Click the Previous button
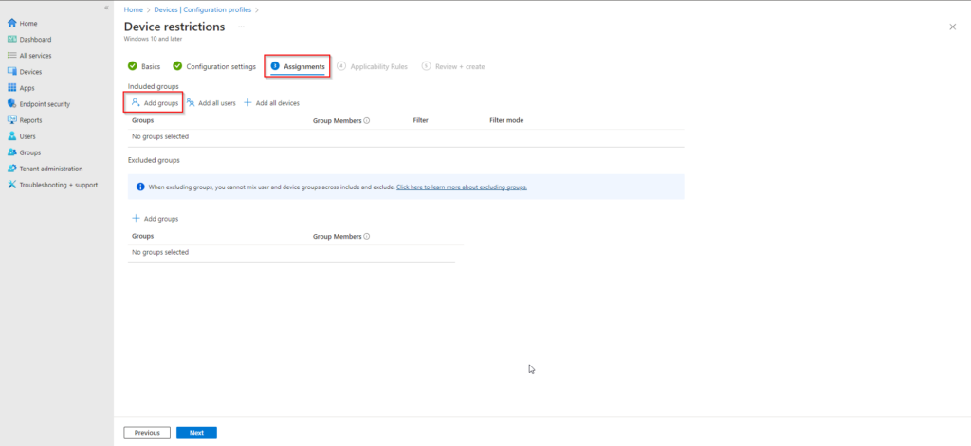971x446 pixels. click(x=147, y=433)
